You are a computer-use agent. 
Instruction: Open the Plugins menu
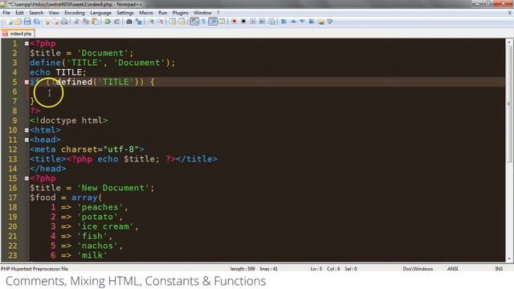click(x=180, y=13)
